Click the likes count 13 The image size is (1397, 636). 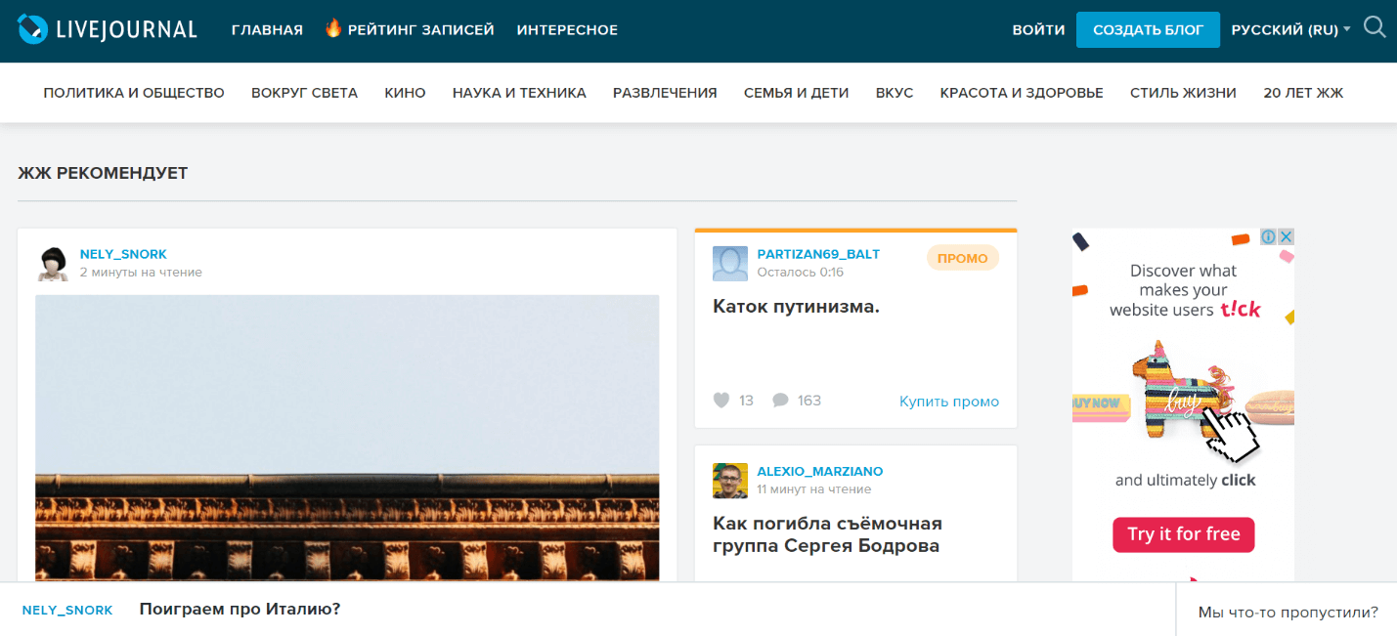click(747, 401)
